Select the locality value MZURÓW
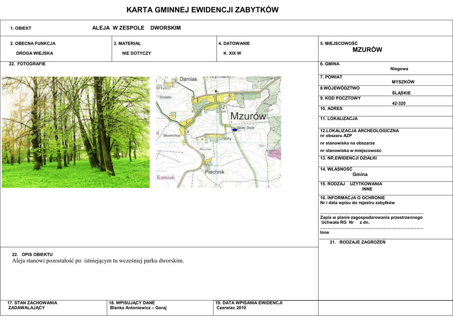Image resolution: width=453 pixels, height=320 pixels. 367,50
